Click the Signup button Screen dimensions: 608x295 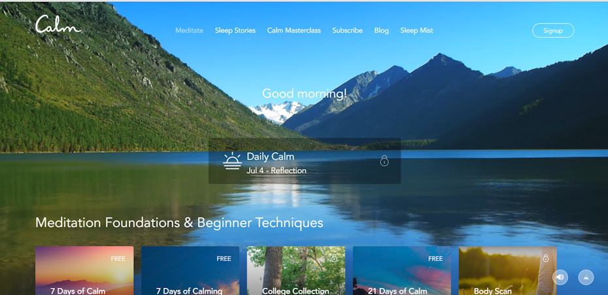[553, 31]
